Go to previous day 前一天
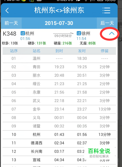 pos(11,23)
